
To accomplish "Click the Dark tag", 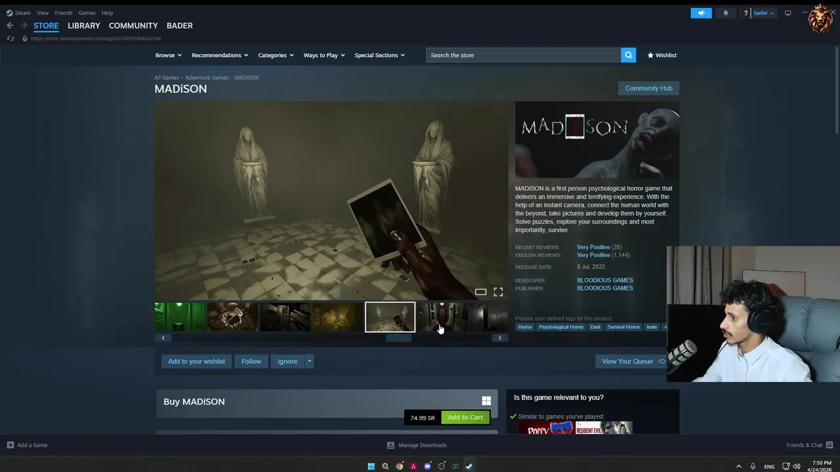I will click(595, 327).
